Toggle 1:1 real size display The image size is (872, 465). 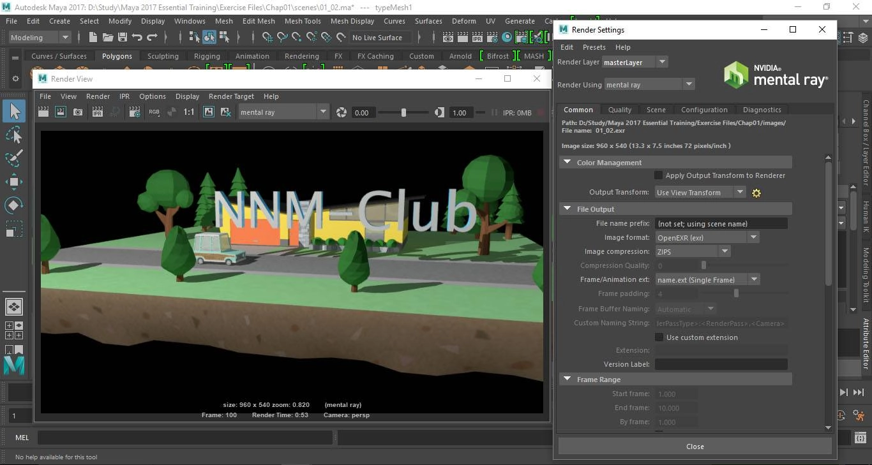(189, 112)
